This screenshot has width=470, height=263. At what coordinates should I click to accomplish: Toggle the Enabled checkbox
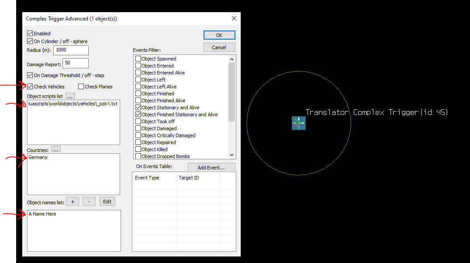coord(30,33)
